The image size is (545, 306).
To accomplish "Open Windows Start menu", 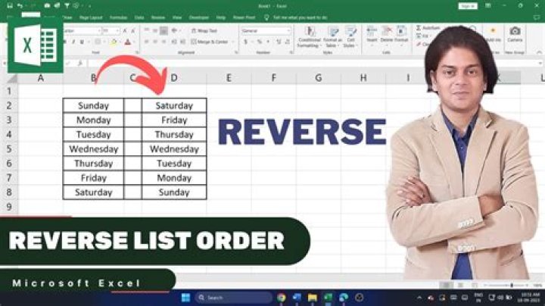I will (186, 298).
